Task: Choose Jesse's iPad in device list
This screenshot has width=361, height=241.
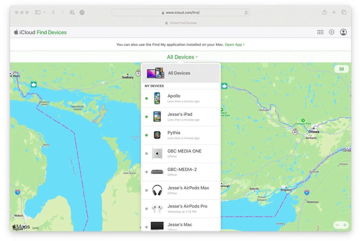Action: [x=180, y=117]
